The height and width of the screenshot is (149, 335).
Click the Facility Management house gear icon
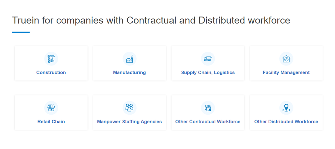286,58
